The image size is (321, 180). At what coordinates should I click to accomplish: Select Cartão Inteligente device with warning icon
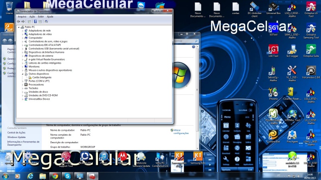[42, 77]
